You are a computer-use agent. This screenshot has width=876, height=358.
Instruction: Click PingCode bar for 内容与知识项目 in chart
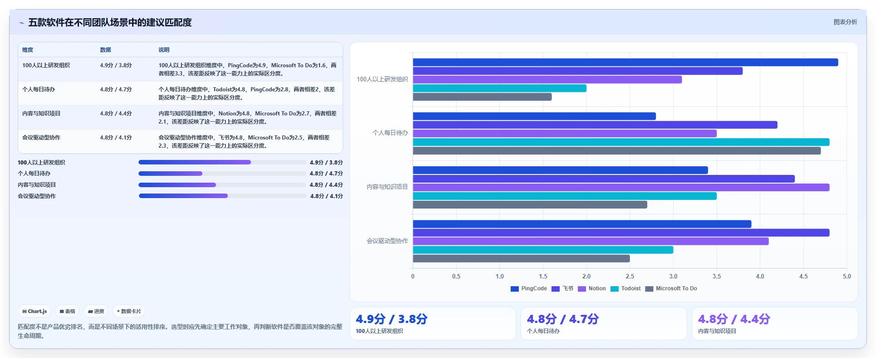pyautogui.click(x=561, y=170)
